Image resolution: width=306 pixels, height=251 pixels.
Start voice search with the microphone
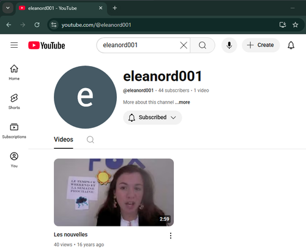[229, 45]
